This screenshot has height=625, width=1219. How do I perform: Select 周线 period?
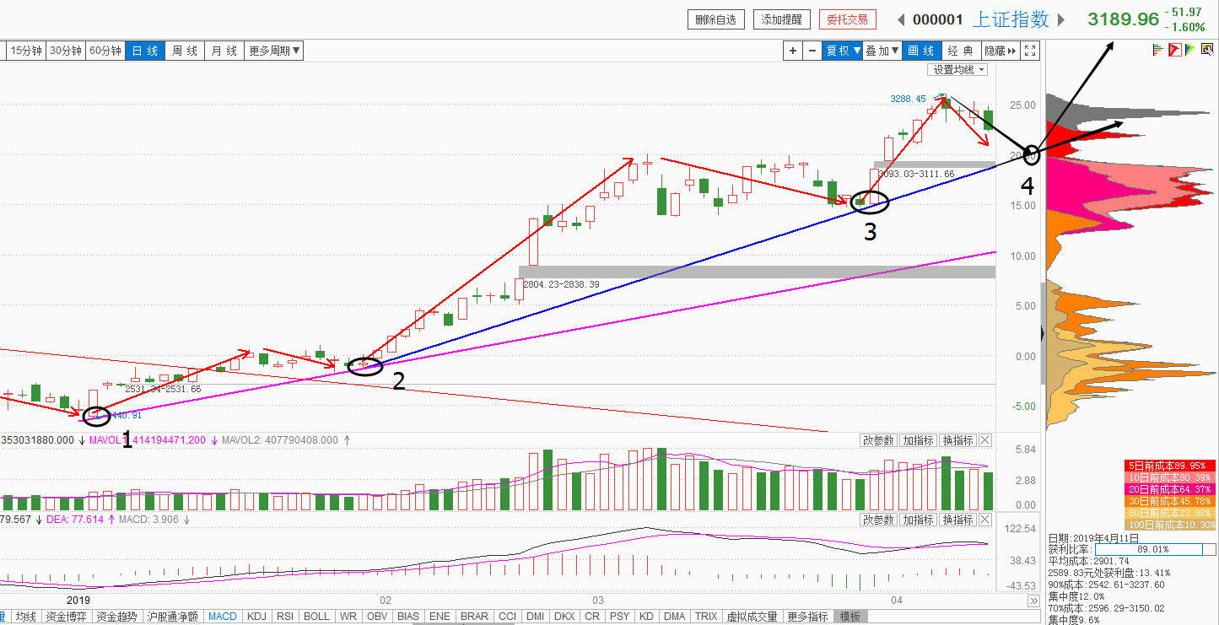(185, 51)
